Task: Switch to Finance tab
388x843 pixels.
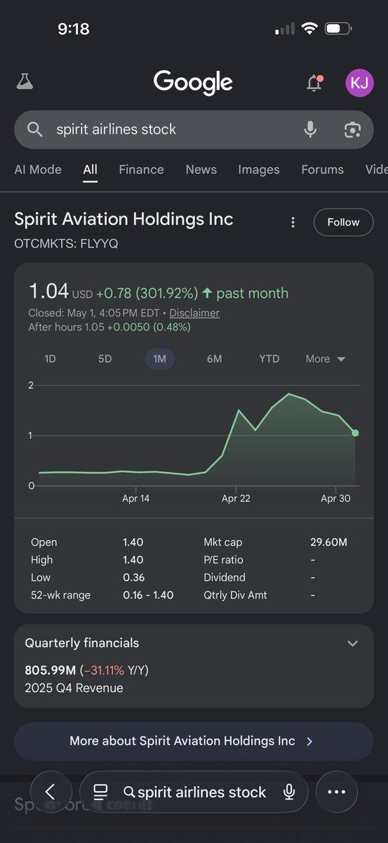Action: click(141, 169)
